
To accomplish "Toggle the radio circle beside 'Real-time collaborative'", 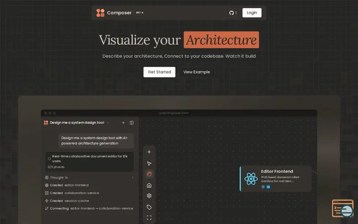I will pyautogui.click(x=49, y=159).
